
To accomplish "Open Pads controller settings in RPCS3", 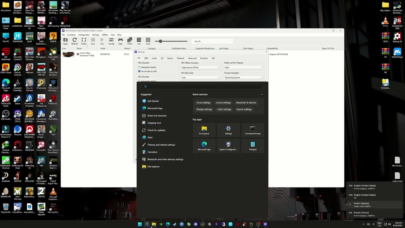I will coord(121,41).
